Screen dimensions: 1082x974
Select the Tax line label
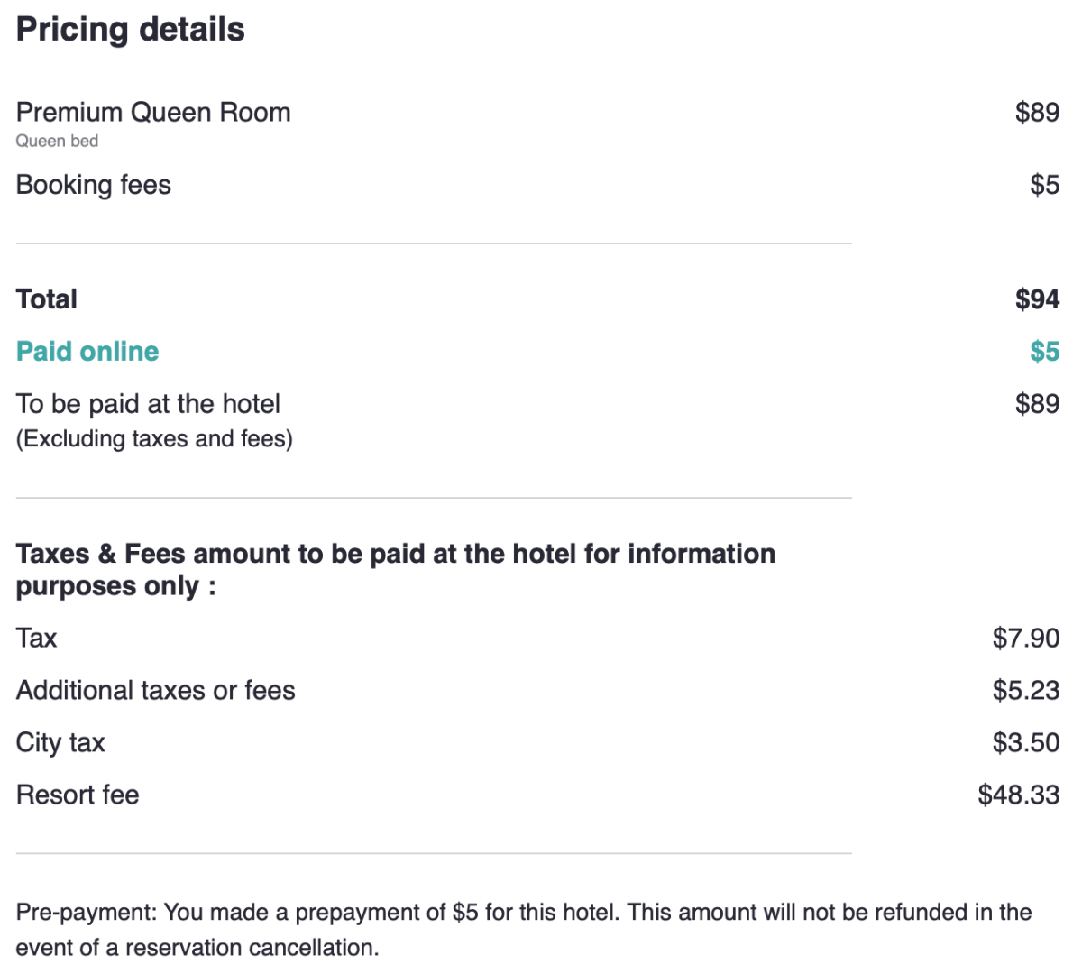click(37, 638)
